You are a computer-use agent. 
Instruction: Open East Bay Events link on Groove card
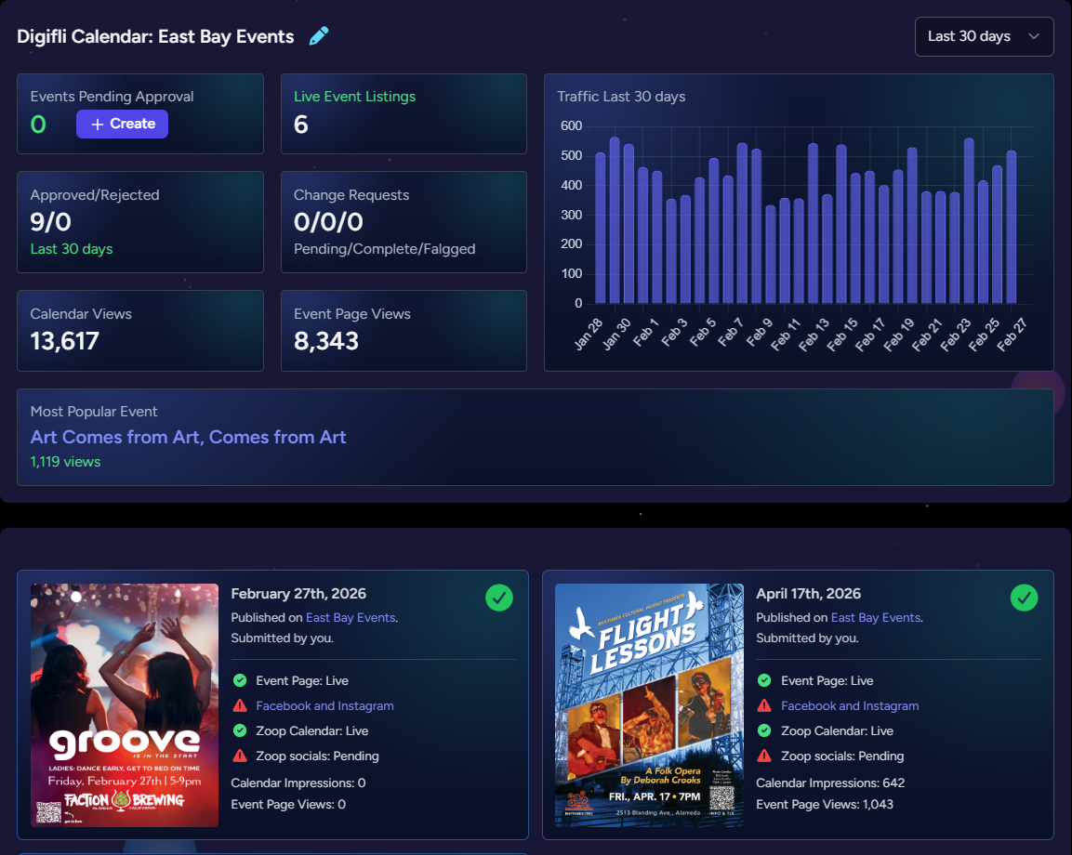pos(350,618)
